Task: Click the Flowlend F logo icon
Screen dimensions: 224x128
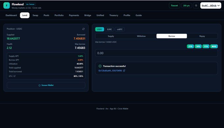Action: [x=7, y=6]
